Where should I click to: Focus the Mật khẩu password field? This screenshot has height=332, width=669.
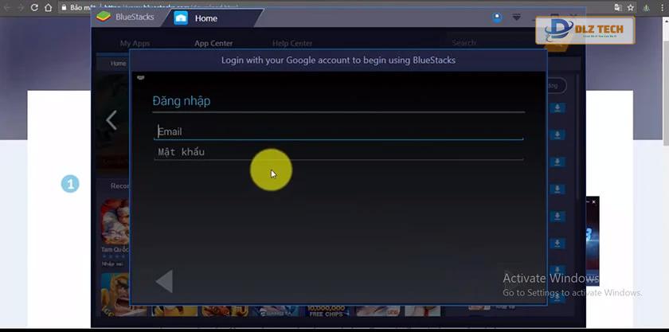338,152
